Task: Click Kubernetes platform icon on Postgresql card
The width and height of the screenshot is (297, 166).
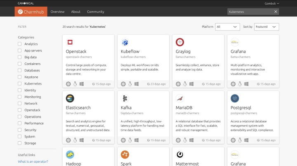Action: pyautogui.click(x=233, y=140)
